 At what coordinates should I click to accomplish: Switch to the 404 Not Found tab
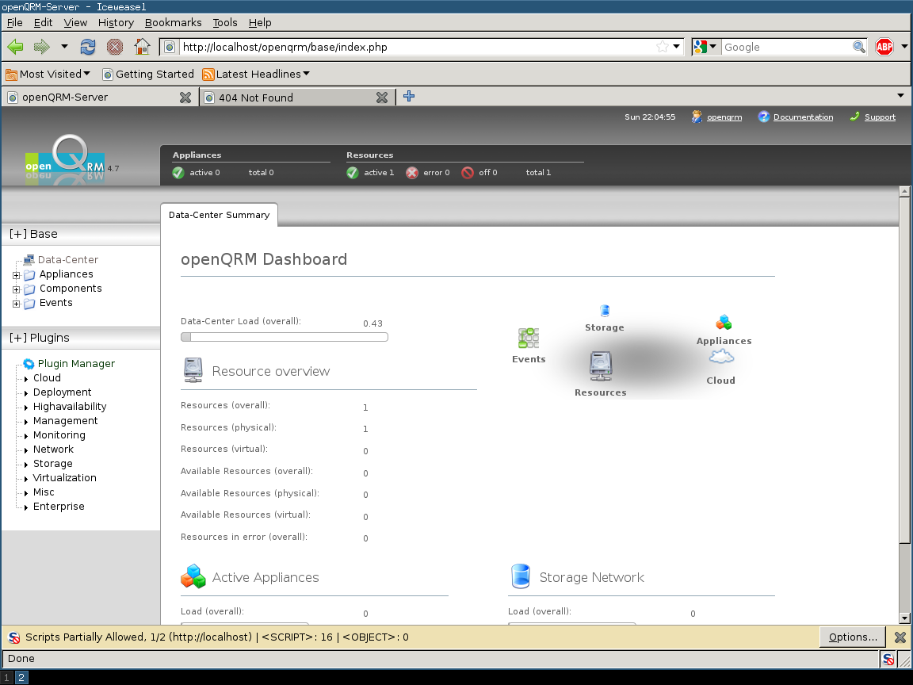click(x=296, y=98)
